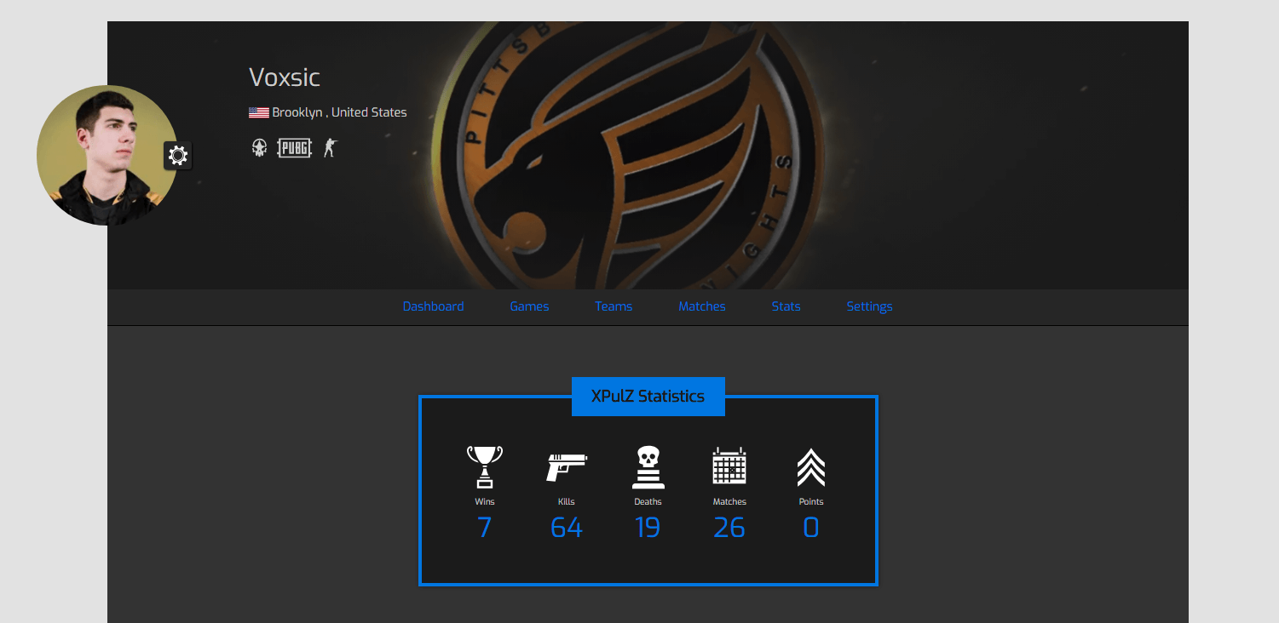Click the Wins value 7
The image size is (1279, 623).
(x=485, y=528)
